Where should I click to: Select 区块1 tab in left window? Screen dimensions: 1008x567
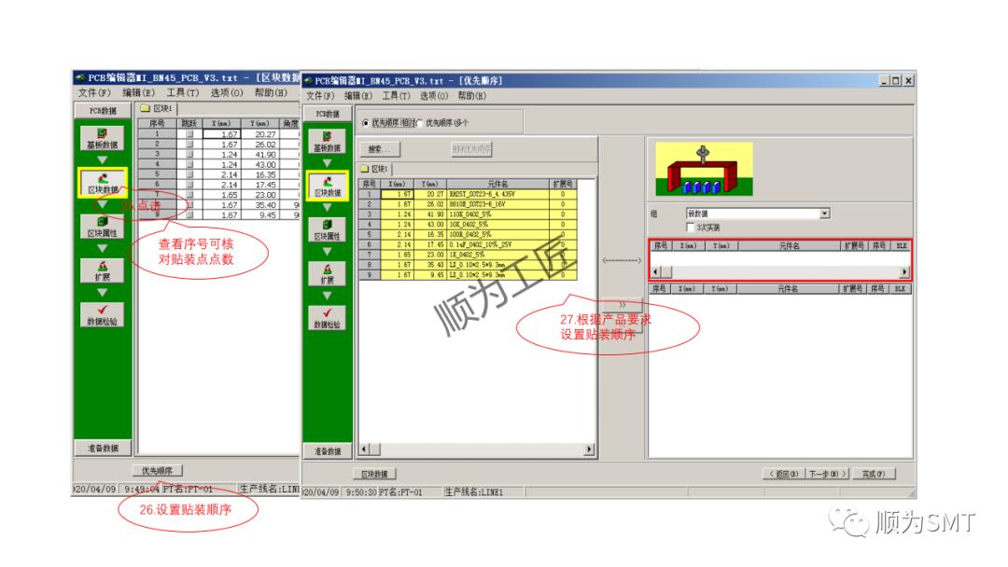158,108
